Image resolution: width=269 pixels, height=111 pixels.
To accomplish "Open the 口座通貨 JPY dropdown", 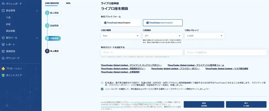I will [x=163, y=36].
